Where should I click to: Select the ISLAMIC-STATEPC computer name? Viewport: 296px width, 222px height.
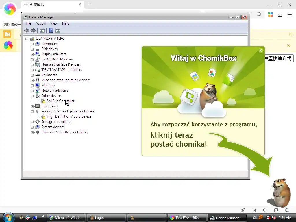click(x=50, y=38)
